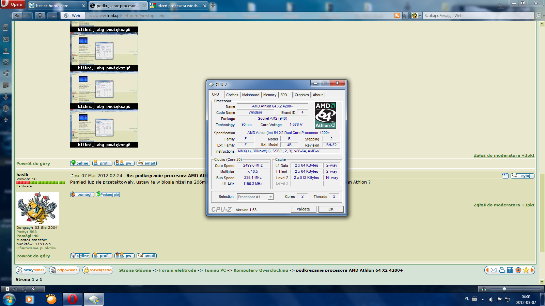Go to previous topic with left orange arrow
Image resolution: width=545 pixels, height=306 pixels.
click(487, 270)
